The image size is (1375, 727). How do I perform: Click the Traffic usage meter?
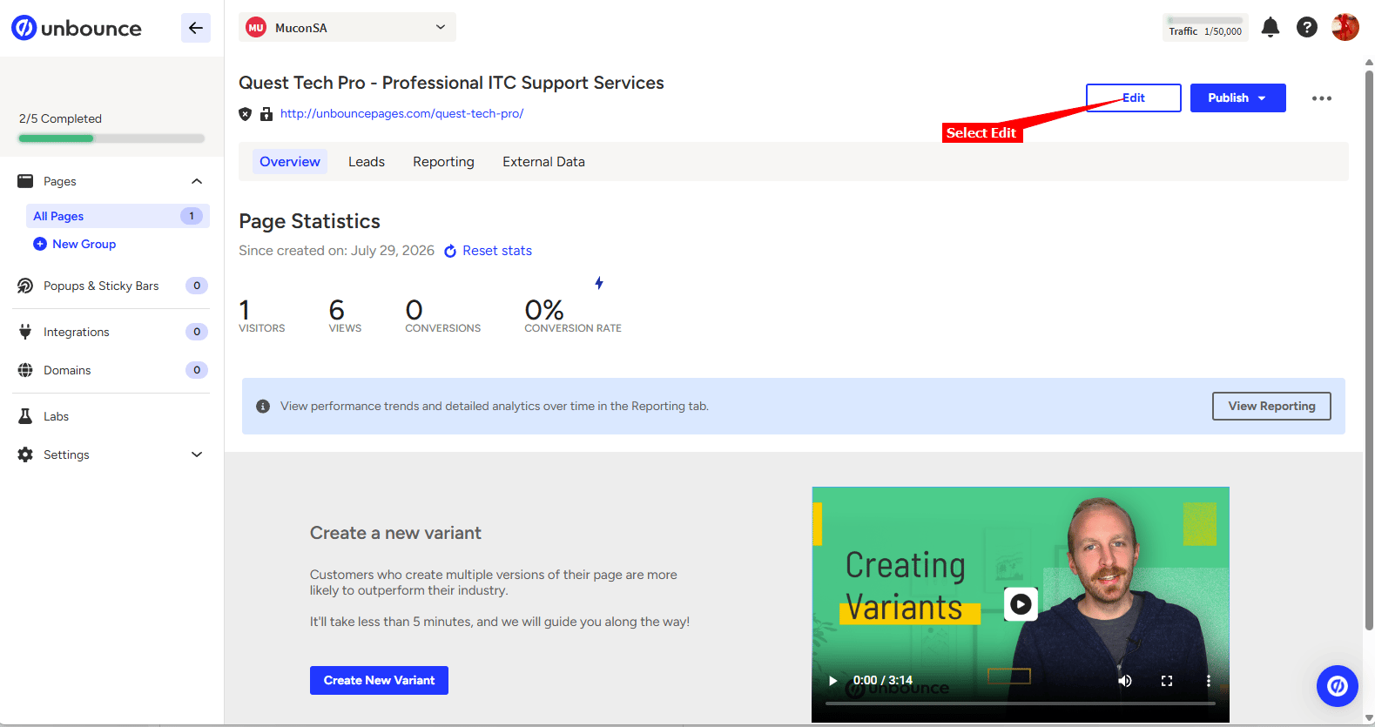[1205, 27]
